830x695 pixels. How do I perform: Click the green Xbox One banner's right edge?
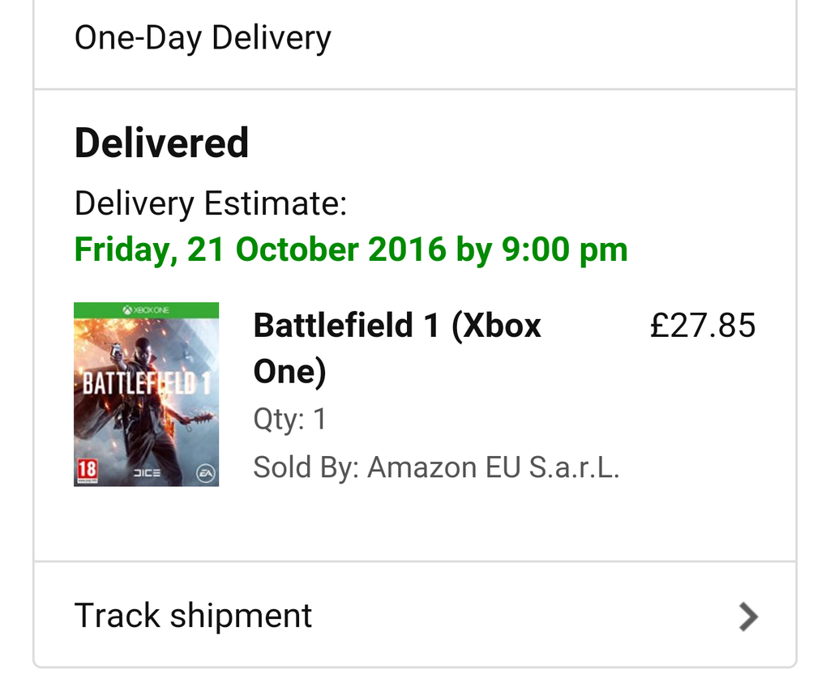click(x=212, y=310)
